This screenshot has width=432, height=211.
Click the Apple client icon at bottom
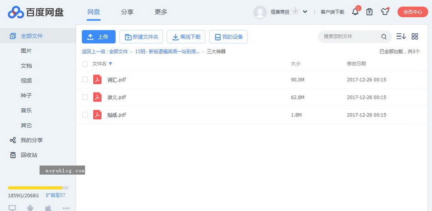pos(48,208)
